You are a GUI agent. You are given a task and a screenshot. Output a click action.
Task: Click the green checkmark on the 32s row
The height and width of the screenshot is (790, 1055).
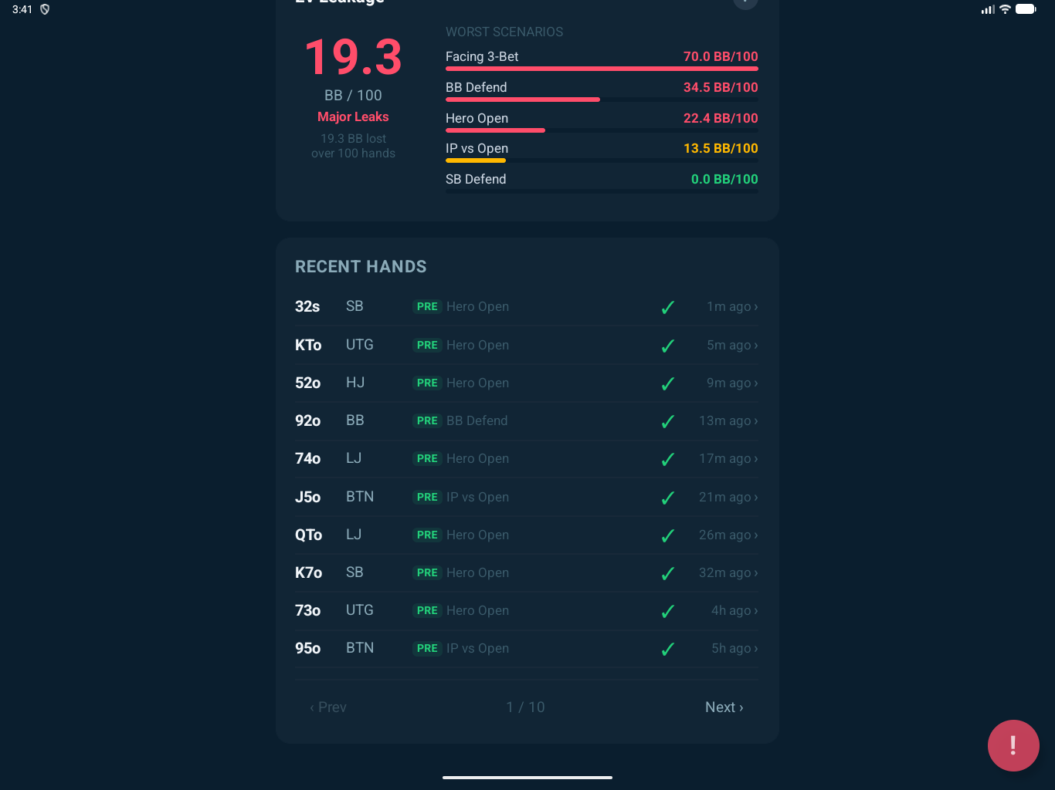click(x=668, y=307)
